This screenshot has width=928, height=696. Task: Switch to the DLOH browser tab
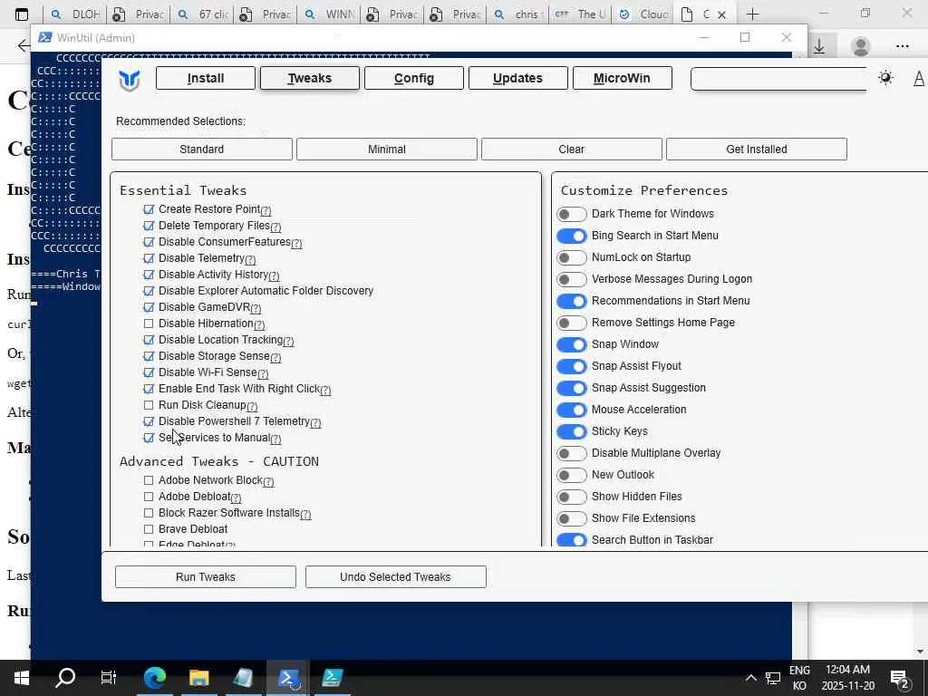point(75,14)
